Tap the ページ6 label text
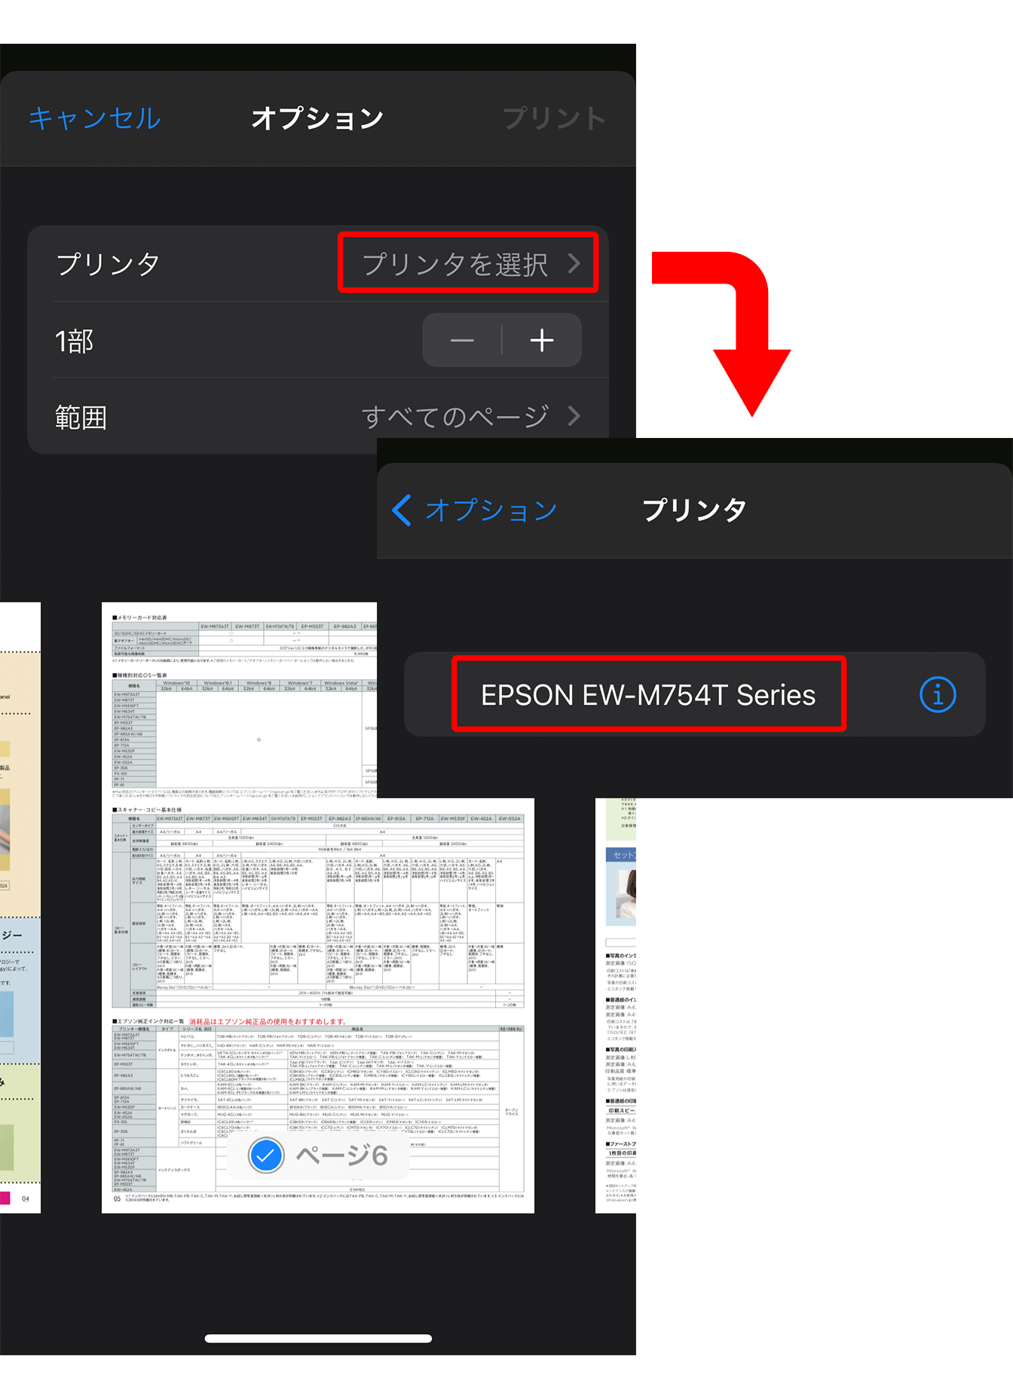Screen dimensions: 1013x1399 [341, 1156]
